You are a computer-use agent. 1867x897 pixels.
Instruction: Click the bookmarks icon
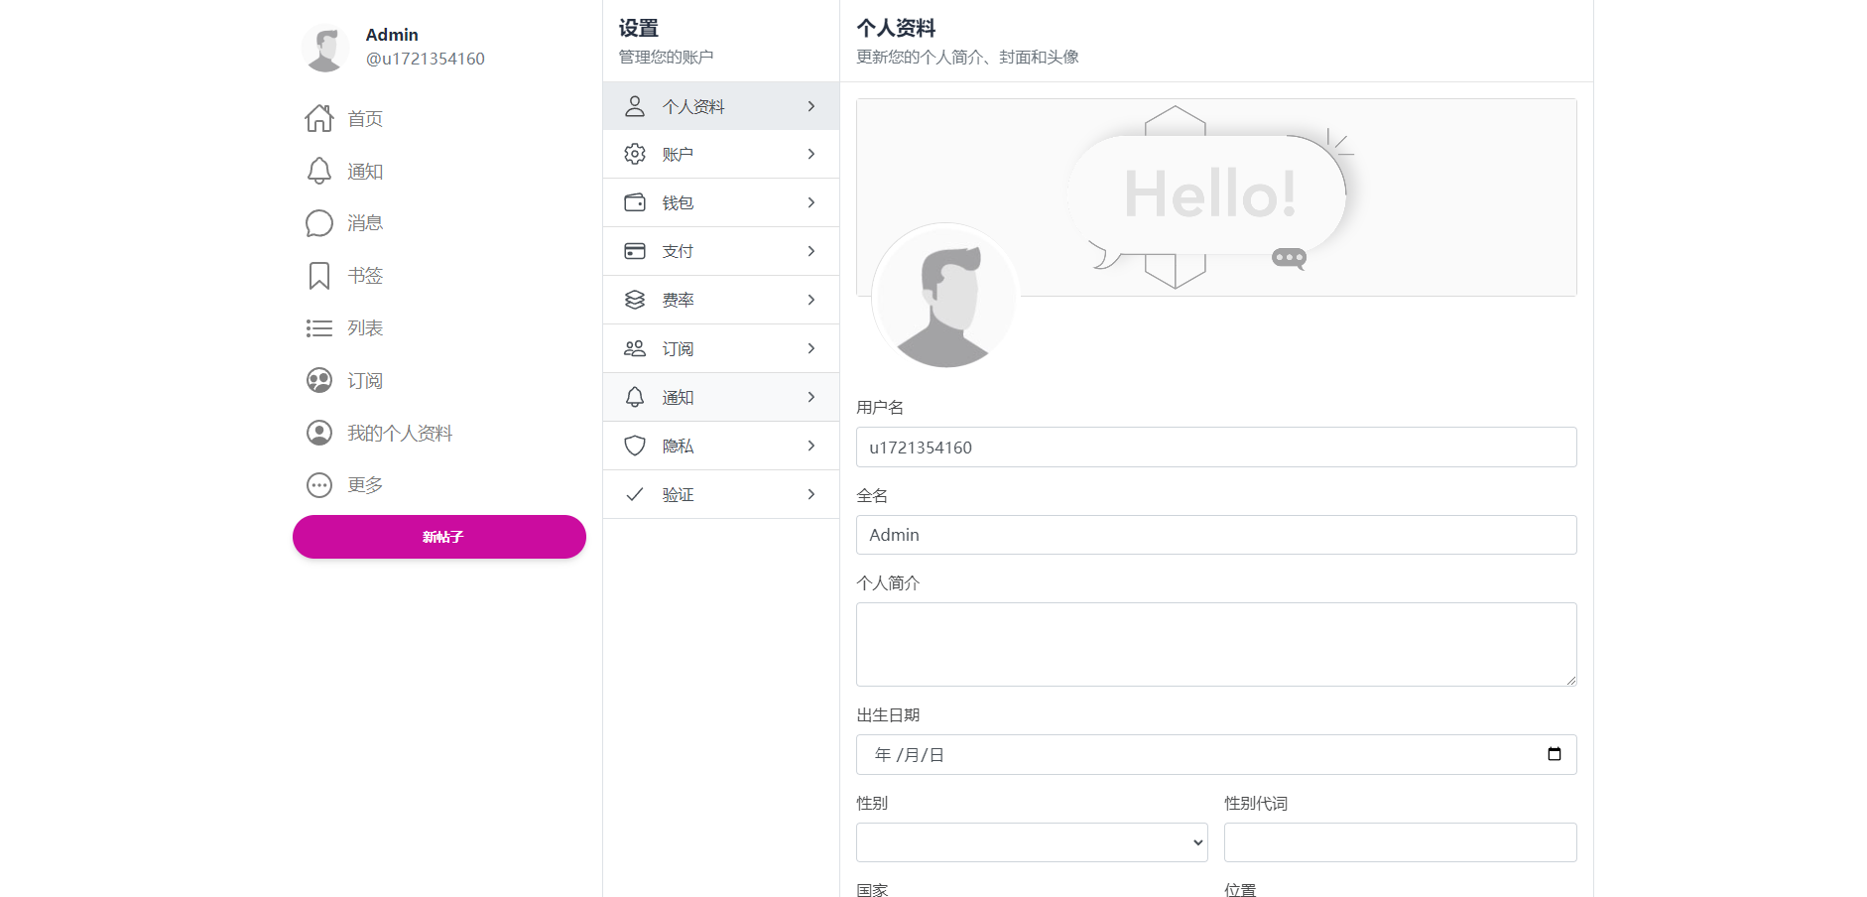click(319, 276)
